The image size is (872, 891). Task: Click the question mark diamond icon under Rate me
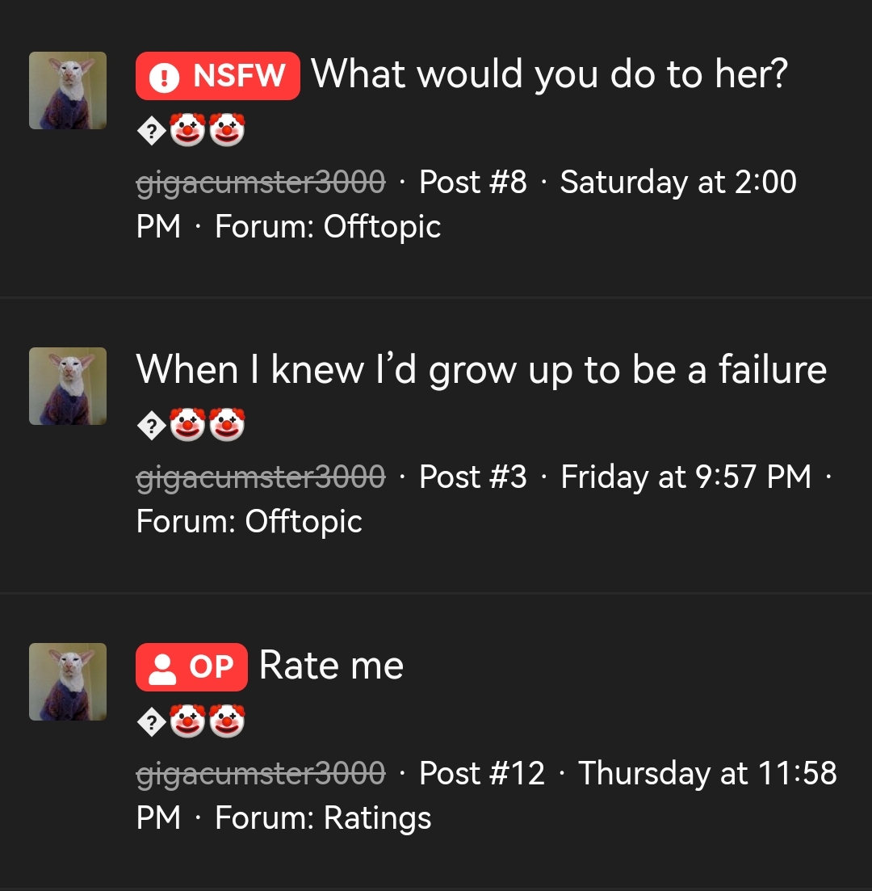click(151, 722)
